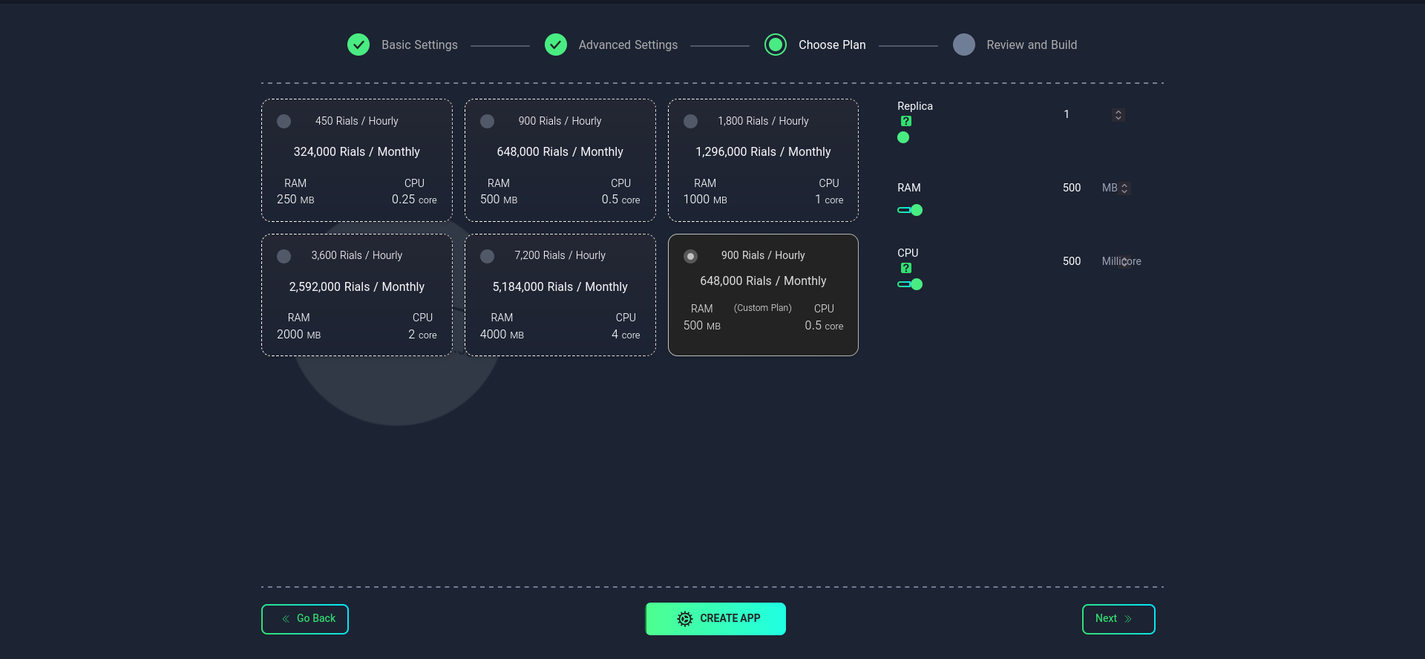Select the 450 Rials / Hourly plan radio
This screenshot has height=659, width=1425.
(284, 121)
